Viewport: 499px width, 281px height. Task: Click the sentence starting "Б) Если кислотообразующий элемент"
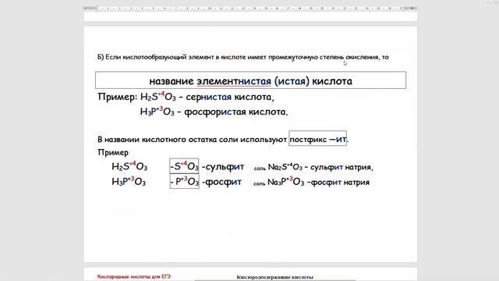[243, 57]
